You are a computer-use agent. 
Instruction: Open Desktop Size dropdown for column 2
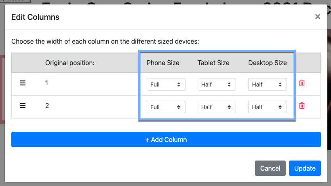point(267,107)
